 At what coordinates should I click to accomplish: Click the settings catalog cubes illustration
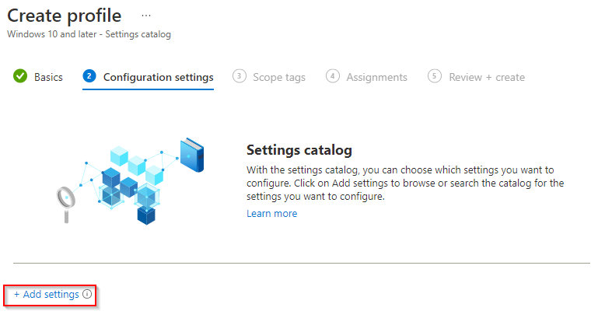click(x=131, y=181)
